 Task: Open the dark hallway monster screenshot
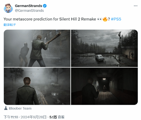104,86
